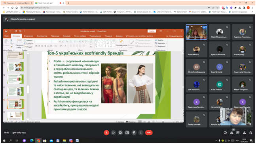Open the CDN NUNG bookmark
This screenshot has height=144, width=256.
tap(106, 12)
